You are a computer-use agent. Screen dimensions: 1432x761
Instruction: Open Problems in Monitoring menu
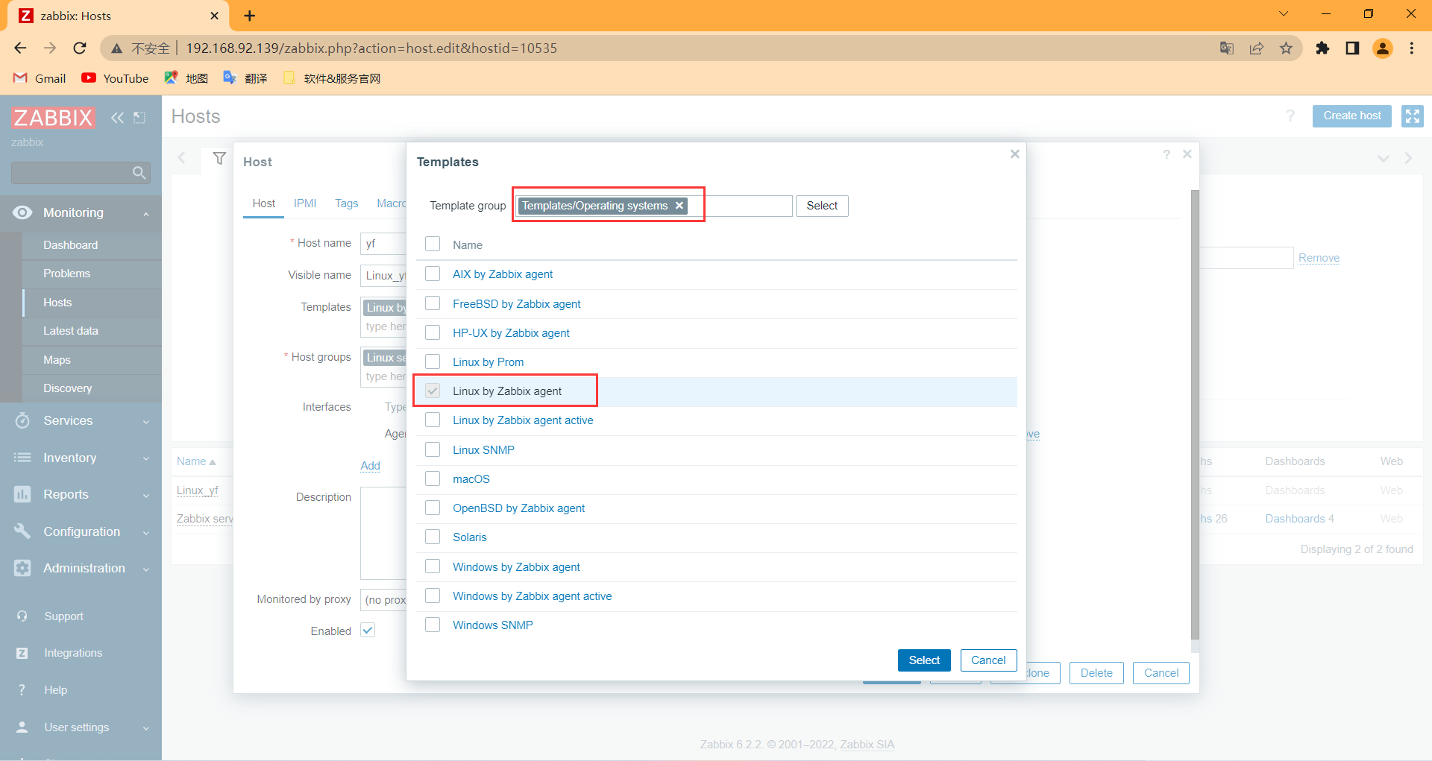coord(66,274)
